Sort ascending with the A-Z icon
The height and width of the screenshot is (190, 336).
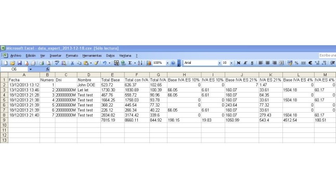[140, 63]
